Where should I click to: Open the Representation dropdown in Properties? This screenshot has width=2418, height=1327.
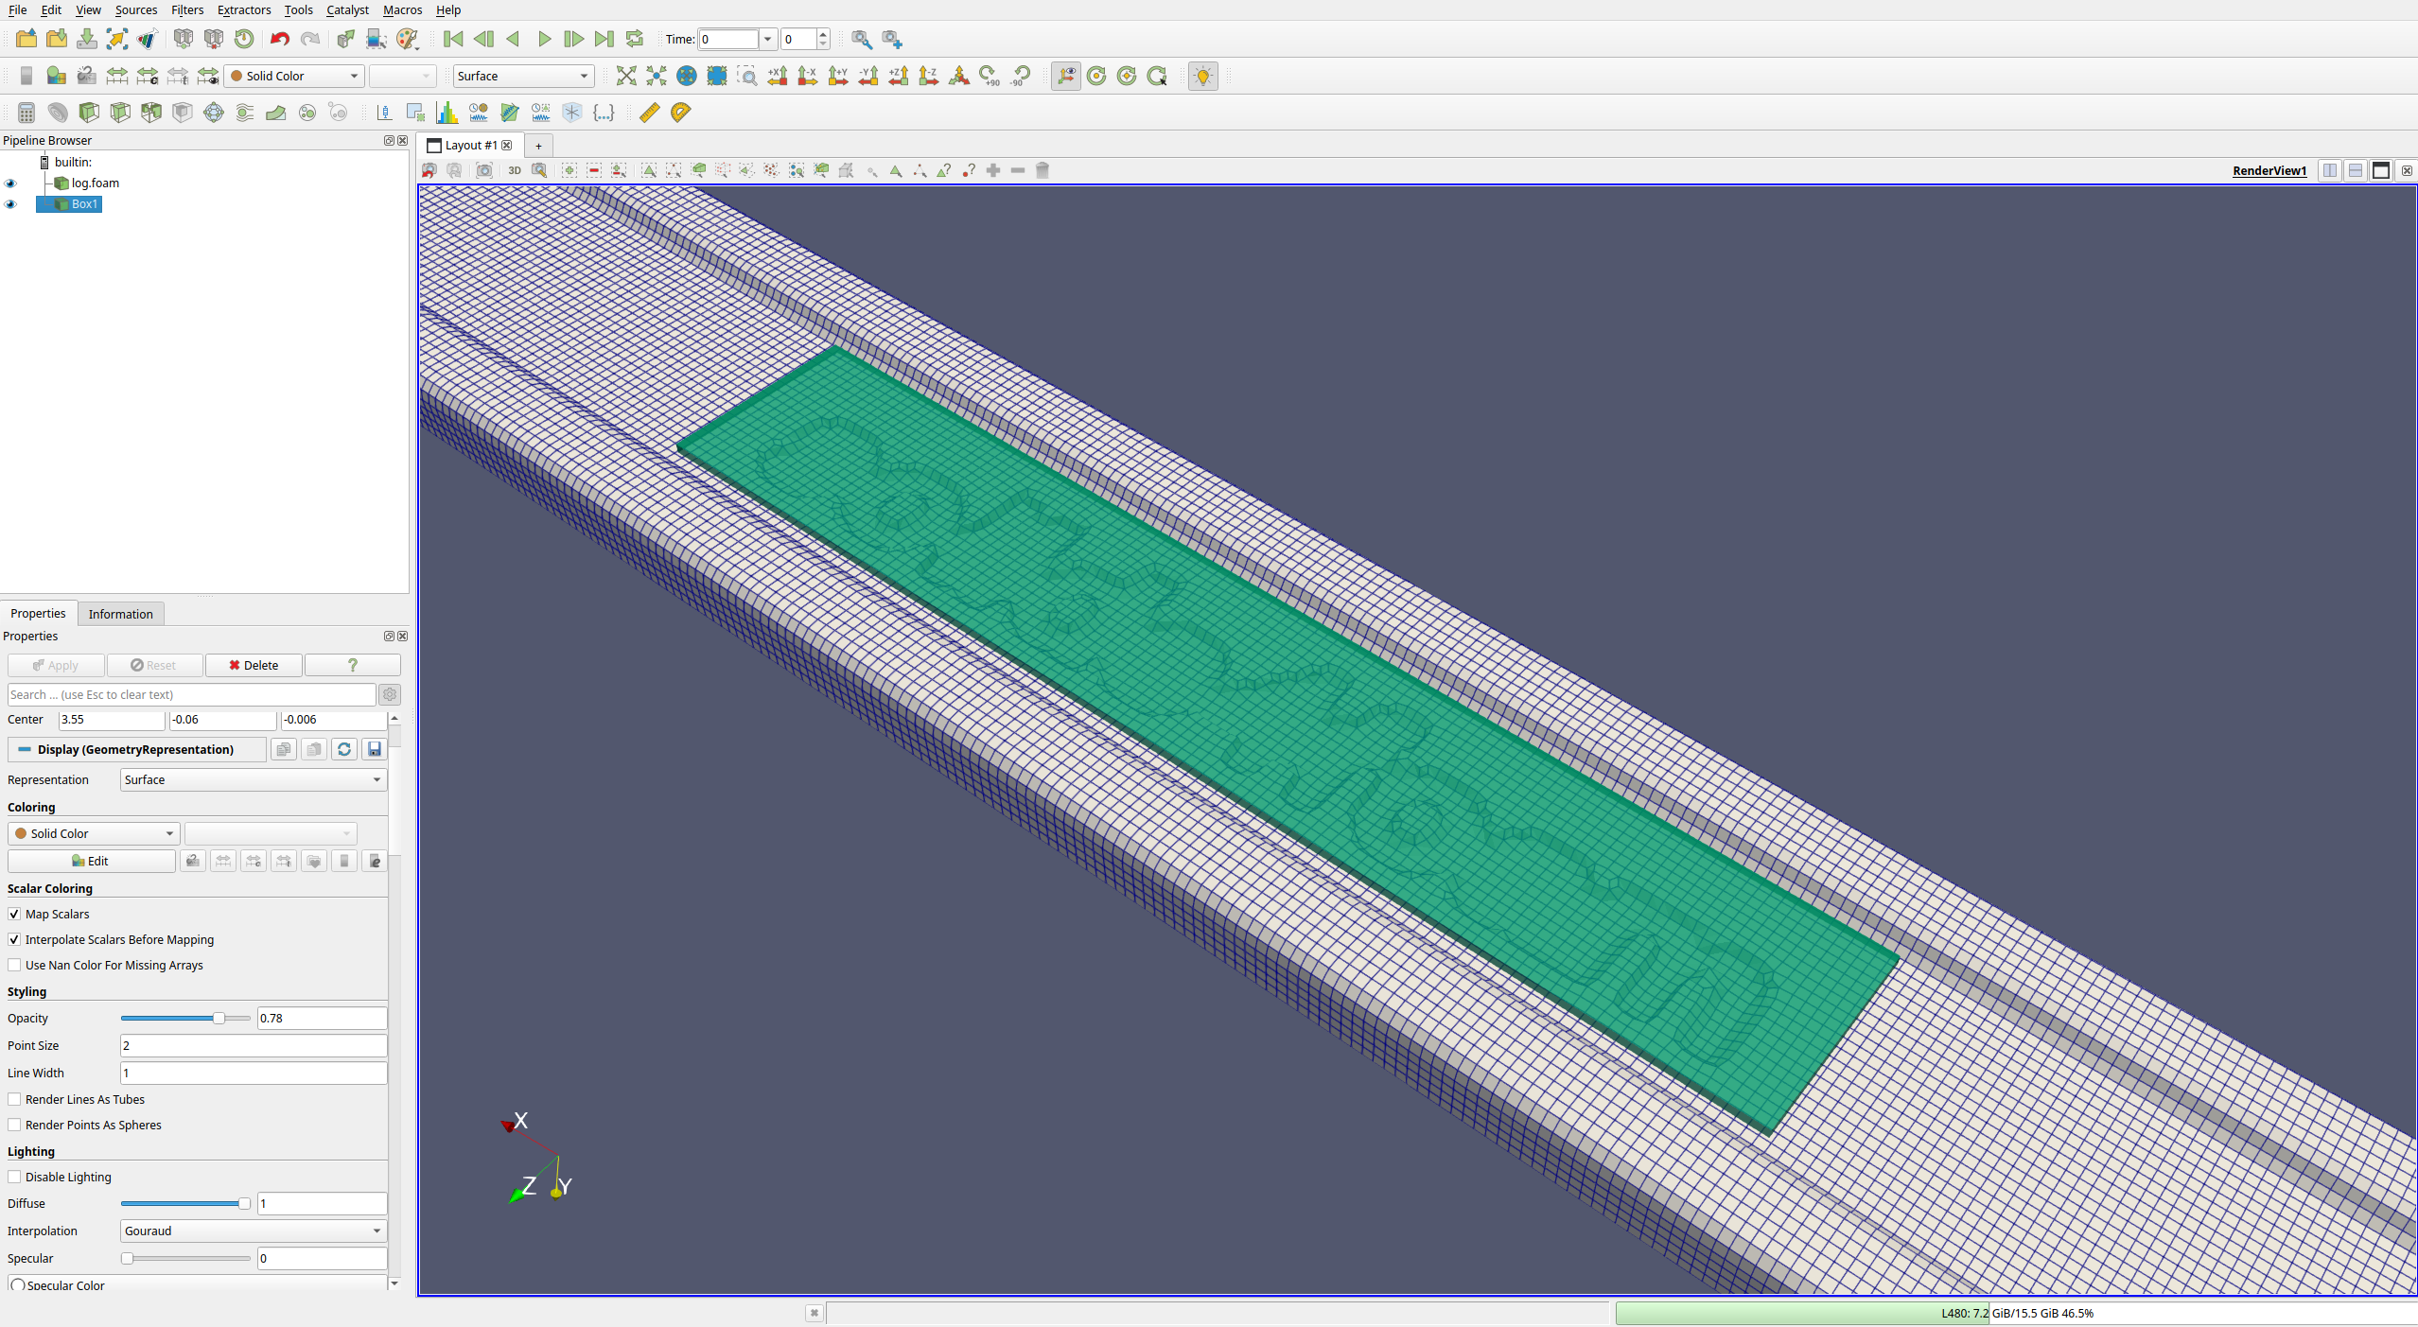click(253, 779)
